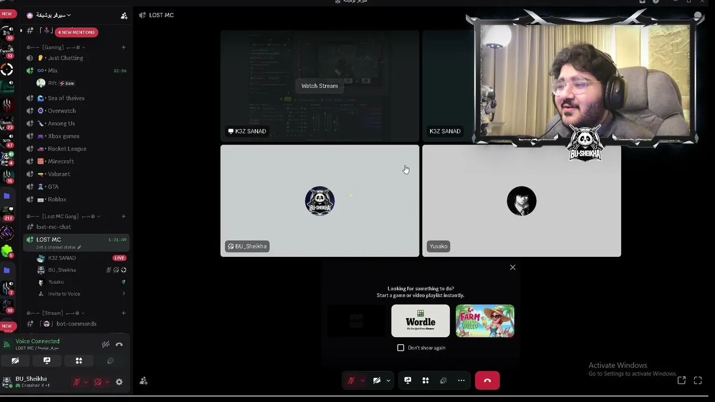Open more options in the call bar

[461, 381]
